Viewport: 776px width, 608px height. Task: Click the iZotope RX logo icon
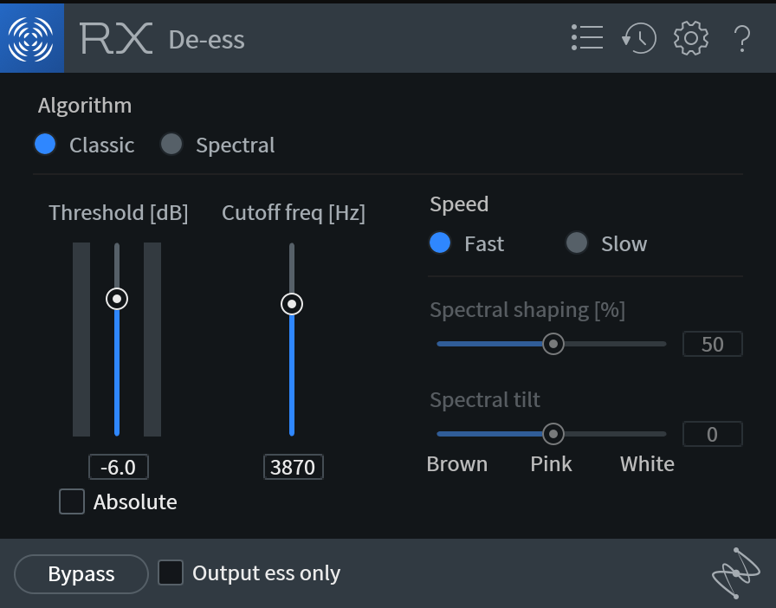(32, 38)
